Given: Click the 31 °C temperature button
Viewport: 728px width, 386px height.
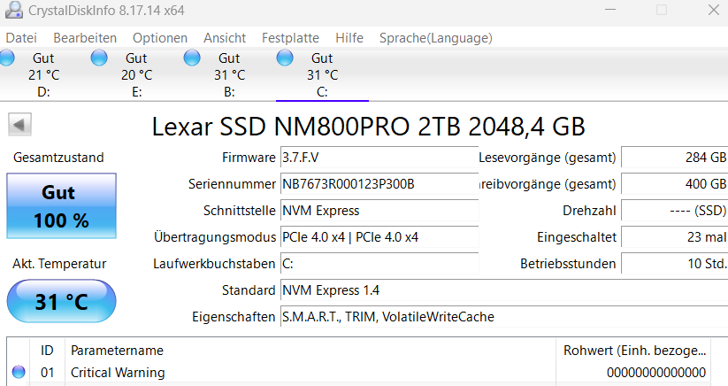Looking at the screenshot, I should click(x=61, y=302).
